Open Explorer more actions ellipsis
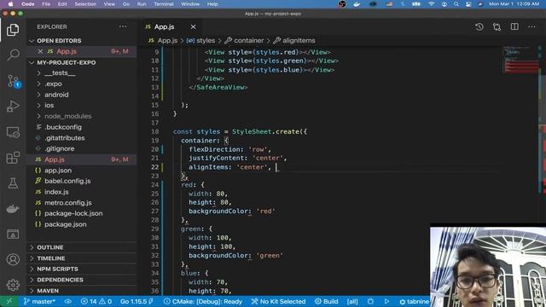The image size is (546, 307). [123, 26]
